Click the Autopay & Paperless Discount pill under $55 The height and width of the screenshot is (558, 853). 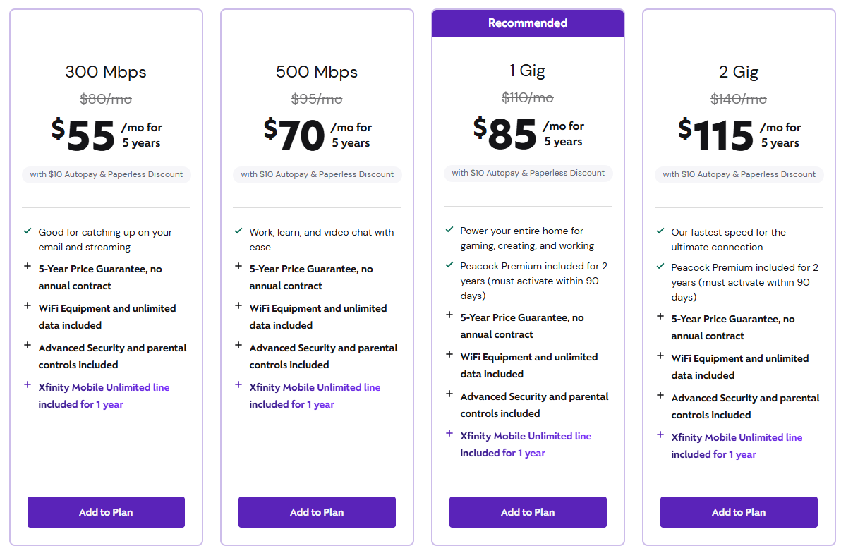[x=106, y=174]
